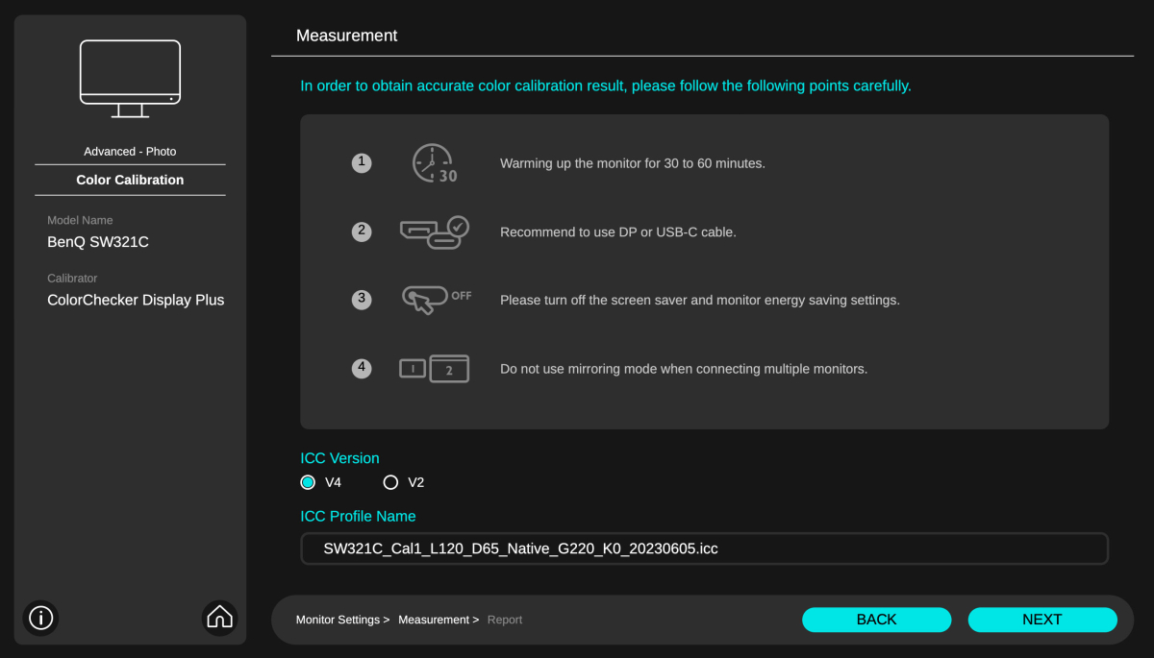
Task: Open the information panel via the info icon
Action: pos(40,618)
